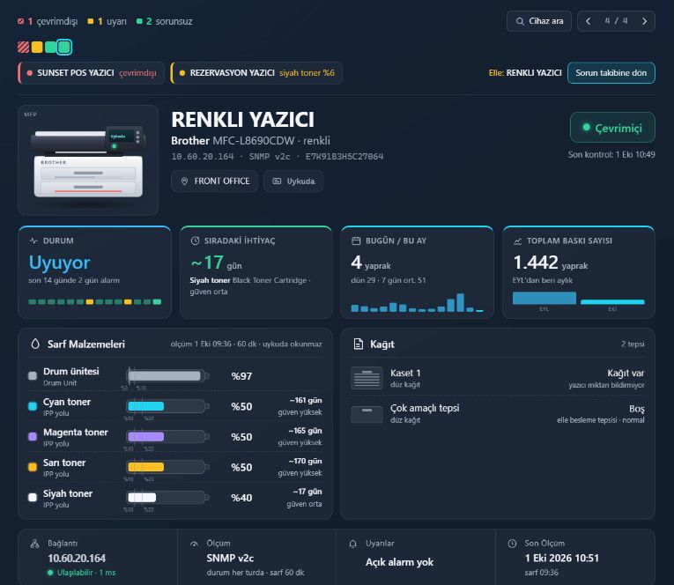Screen dimensions: 674x585
Task: Click the Kaset 1 tray icon
Action: (x=367, y=378)
